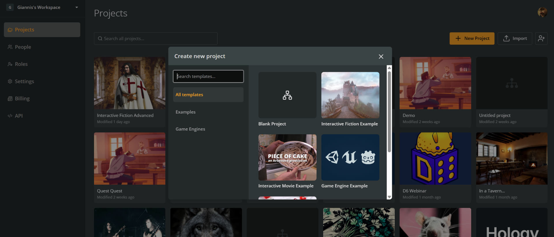The image size is (554, 237).
Task: Click the New Project button
Action: 472,38
